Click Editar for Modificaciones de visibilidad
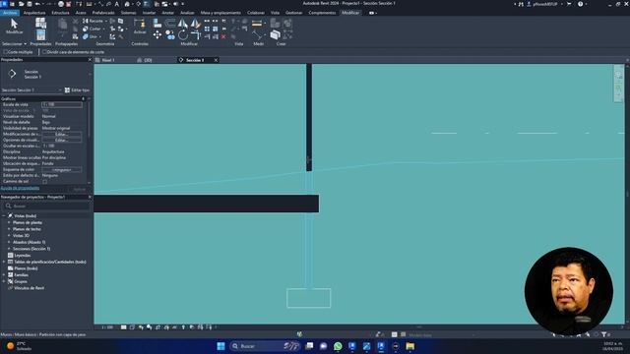Image resolution: width=630 pixels, height=354 pixels. tap(61, 134)
